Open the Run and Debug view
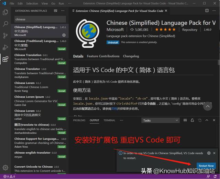Image resolution: width=220 pixels, height=179 pixels. click(x=5, y=47)
